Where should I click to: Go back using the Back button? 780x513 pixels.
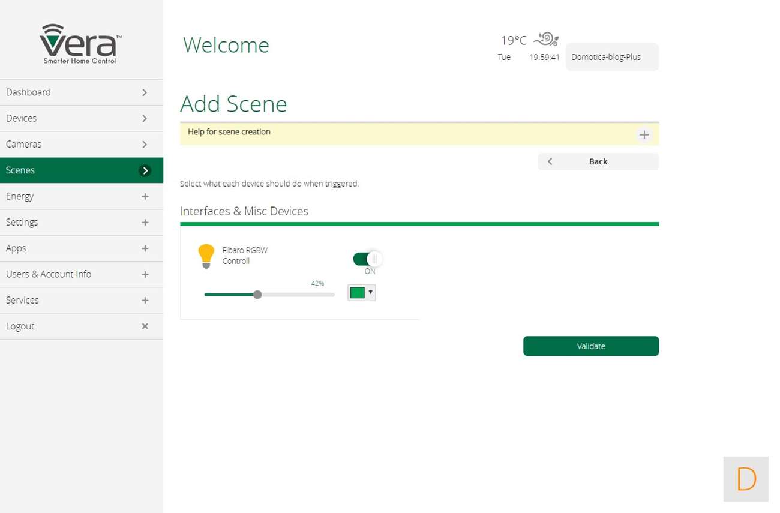tap(598, 161)
